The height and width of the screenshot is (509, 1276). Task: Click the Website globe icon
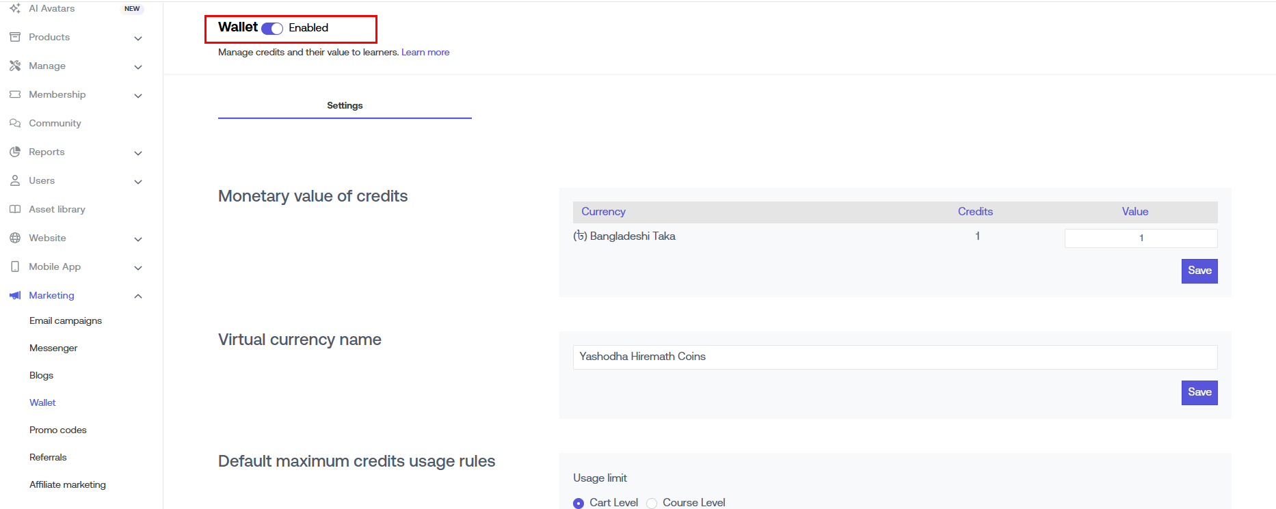[15, 238]
